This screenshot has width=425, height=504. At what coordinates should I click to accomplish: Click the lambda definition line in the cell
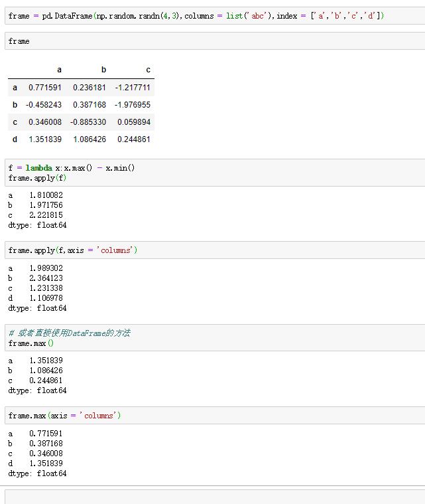pos(72,168)
